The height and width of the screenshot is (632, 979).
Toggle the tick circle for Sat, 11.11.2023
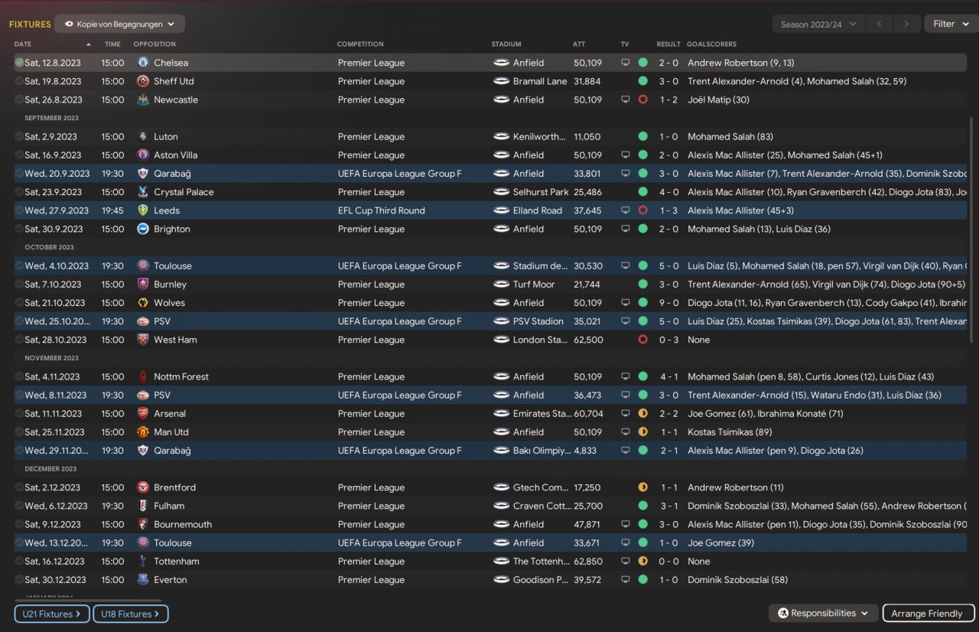tap(19, 414)
